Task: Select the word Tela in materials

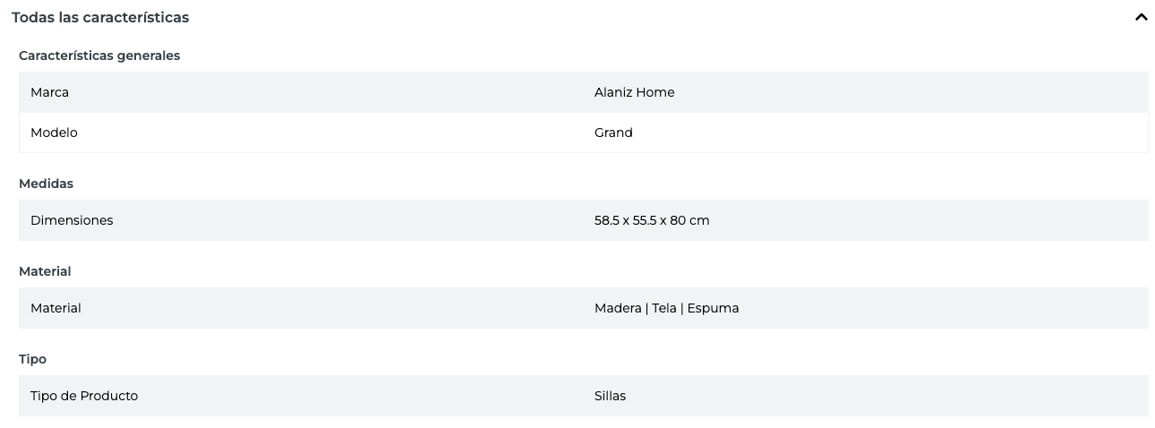Action: 664,308
